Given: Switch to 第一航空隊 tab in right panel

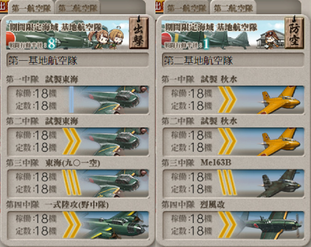Looking at the screenshot, I should tap(186, 8).
